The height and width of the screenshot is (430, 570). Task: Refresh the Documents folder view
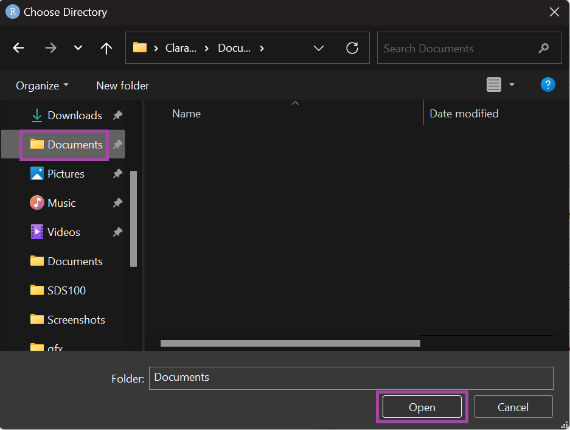point(352,49)
